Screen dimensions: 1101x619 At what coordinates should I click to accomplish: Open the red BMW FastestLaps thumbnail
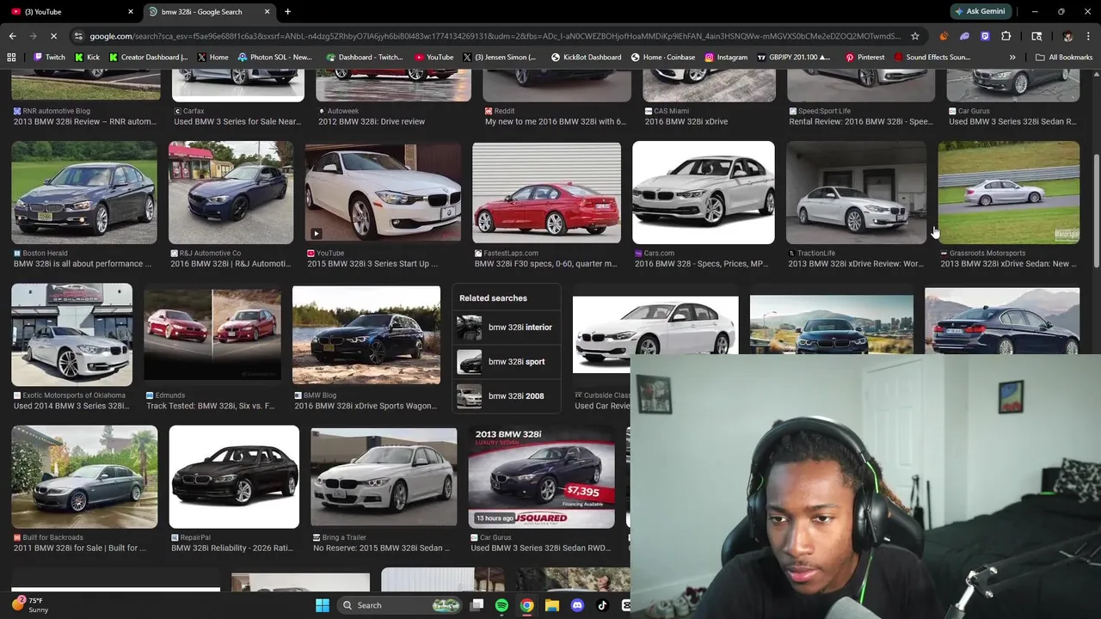point(546,193)
